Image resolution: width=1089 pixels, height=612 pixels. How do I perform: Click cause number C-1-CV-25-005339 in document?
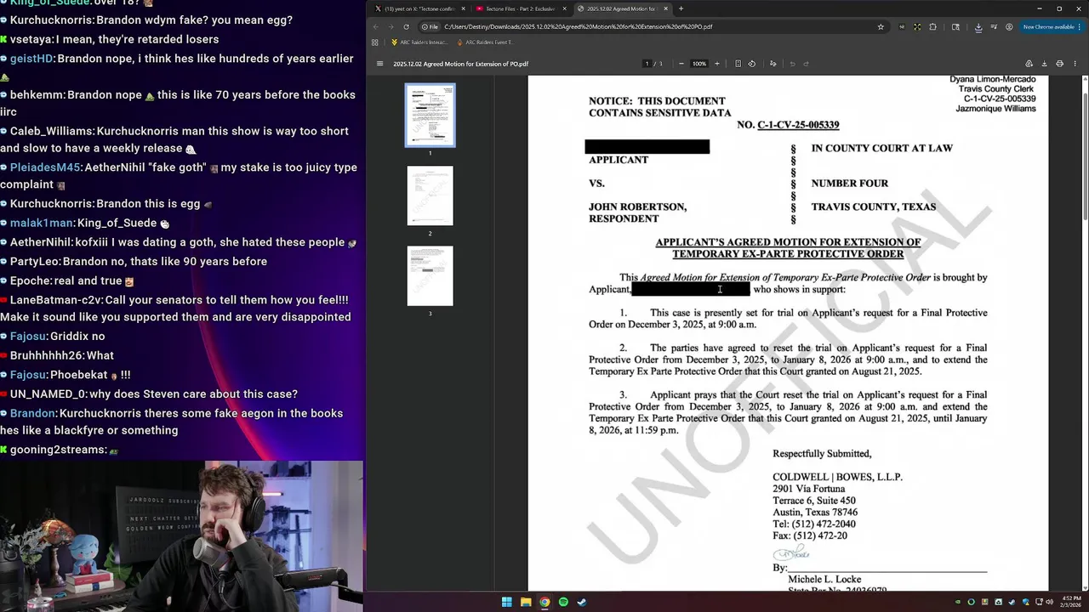tap(798, 125)
